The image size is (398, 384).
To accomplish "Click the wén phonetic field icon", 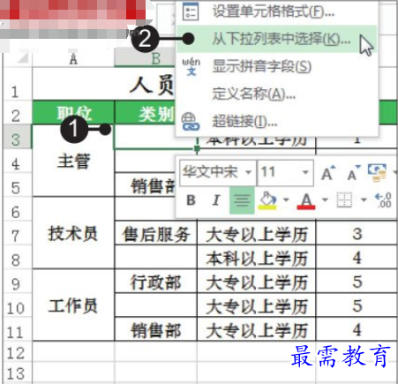I will [191, 66].
